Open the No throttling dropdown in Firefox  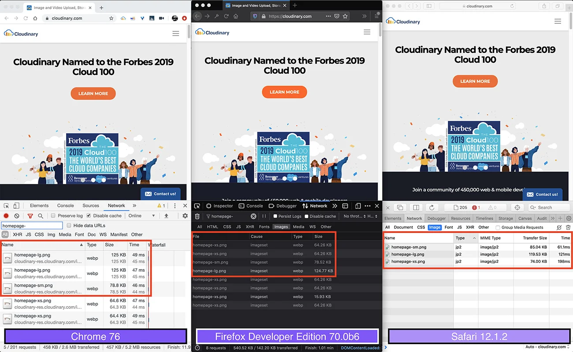pyautogui.click(x=354, y=216)
